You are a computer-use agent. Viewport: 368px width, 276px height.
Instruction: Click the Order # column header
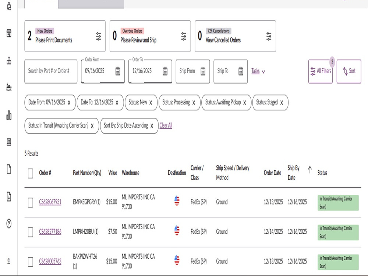(x=45, y=173)
